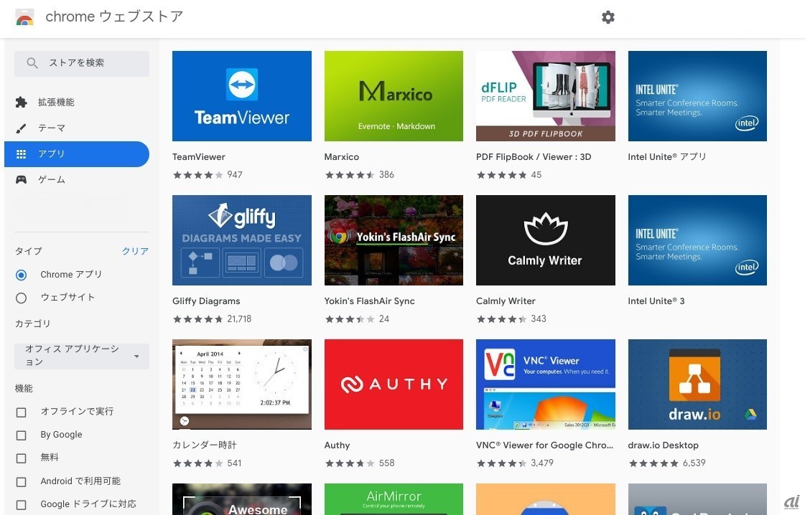
Task: Click the chrome ウェブストア header title
Action: coord(114,16)
